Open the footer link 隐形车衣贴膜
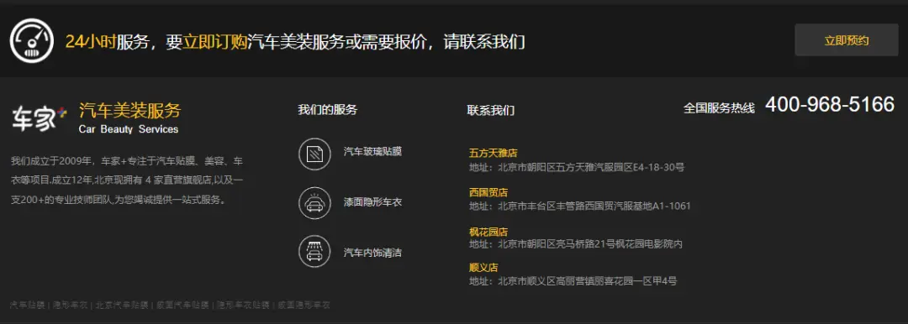 click(243, 305)
